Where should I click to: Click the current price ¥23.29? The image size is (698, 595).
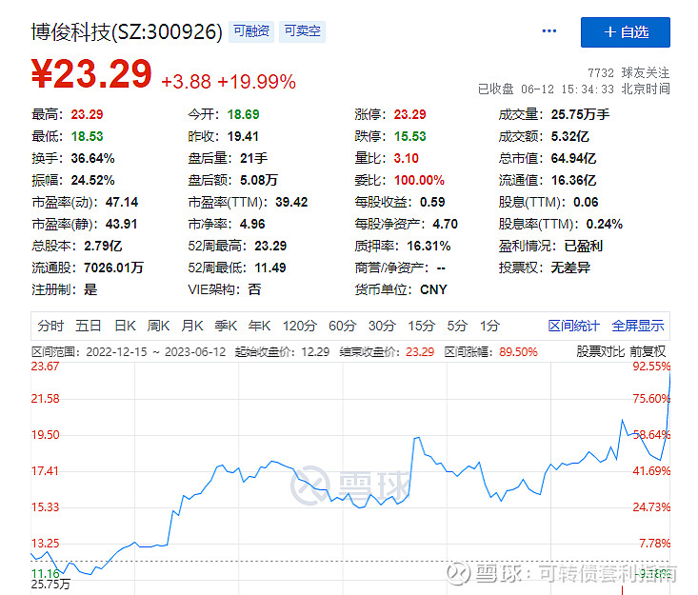click(91, 74)
